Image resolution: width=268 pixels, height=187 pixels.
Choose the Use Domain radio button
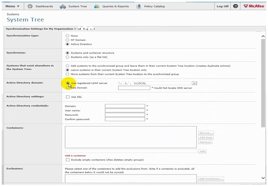pyautogui.click(x=67, y=88)
